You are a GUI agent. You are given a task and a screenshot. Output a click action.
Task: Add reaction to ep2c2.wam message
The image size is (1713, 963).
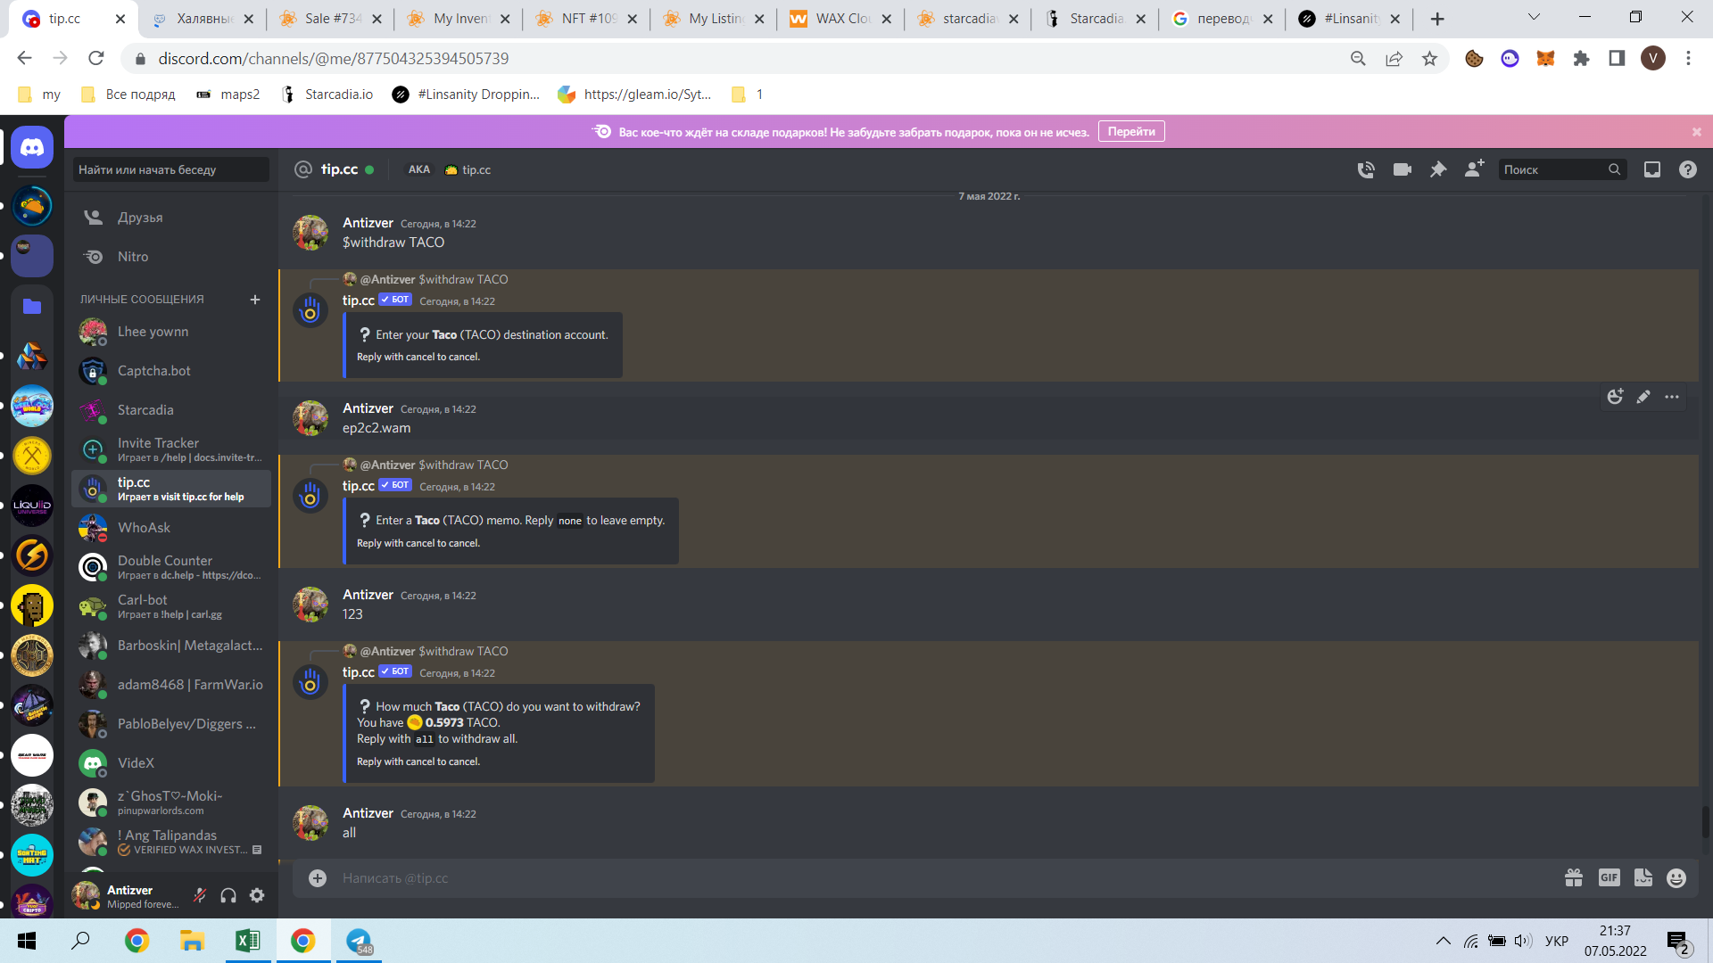[x=1615, y=397]
